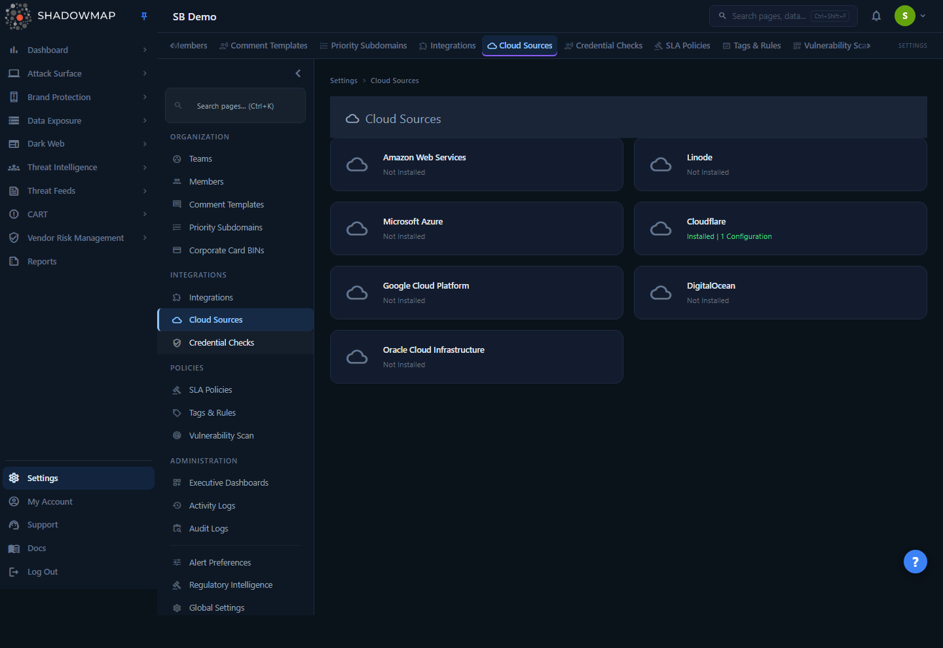Click the Linode cloud icon

click(661, 164)
